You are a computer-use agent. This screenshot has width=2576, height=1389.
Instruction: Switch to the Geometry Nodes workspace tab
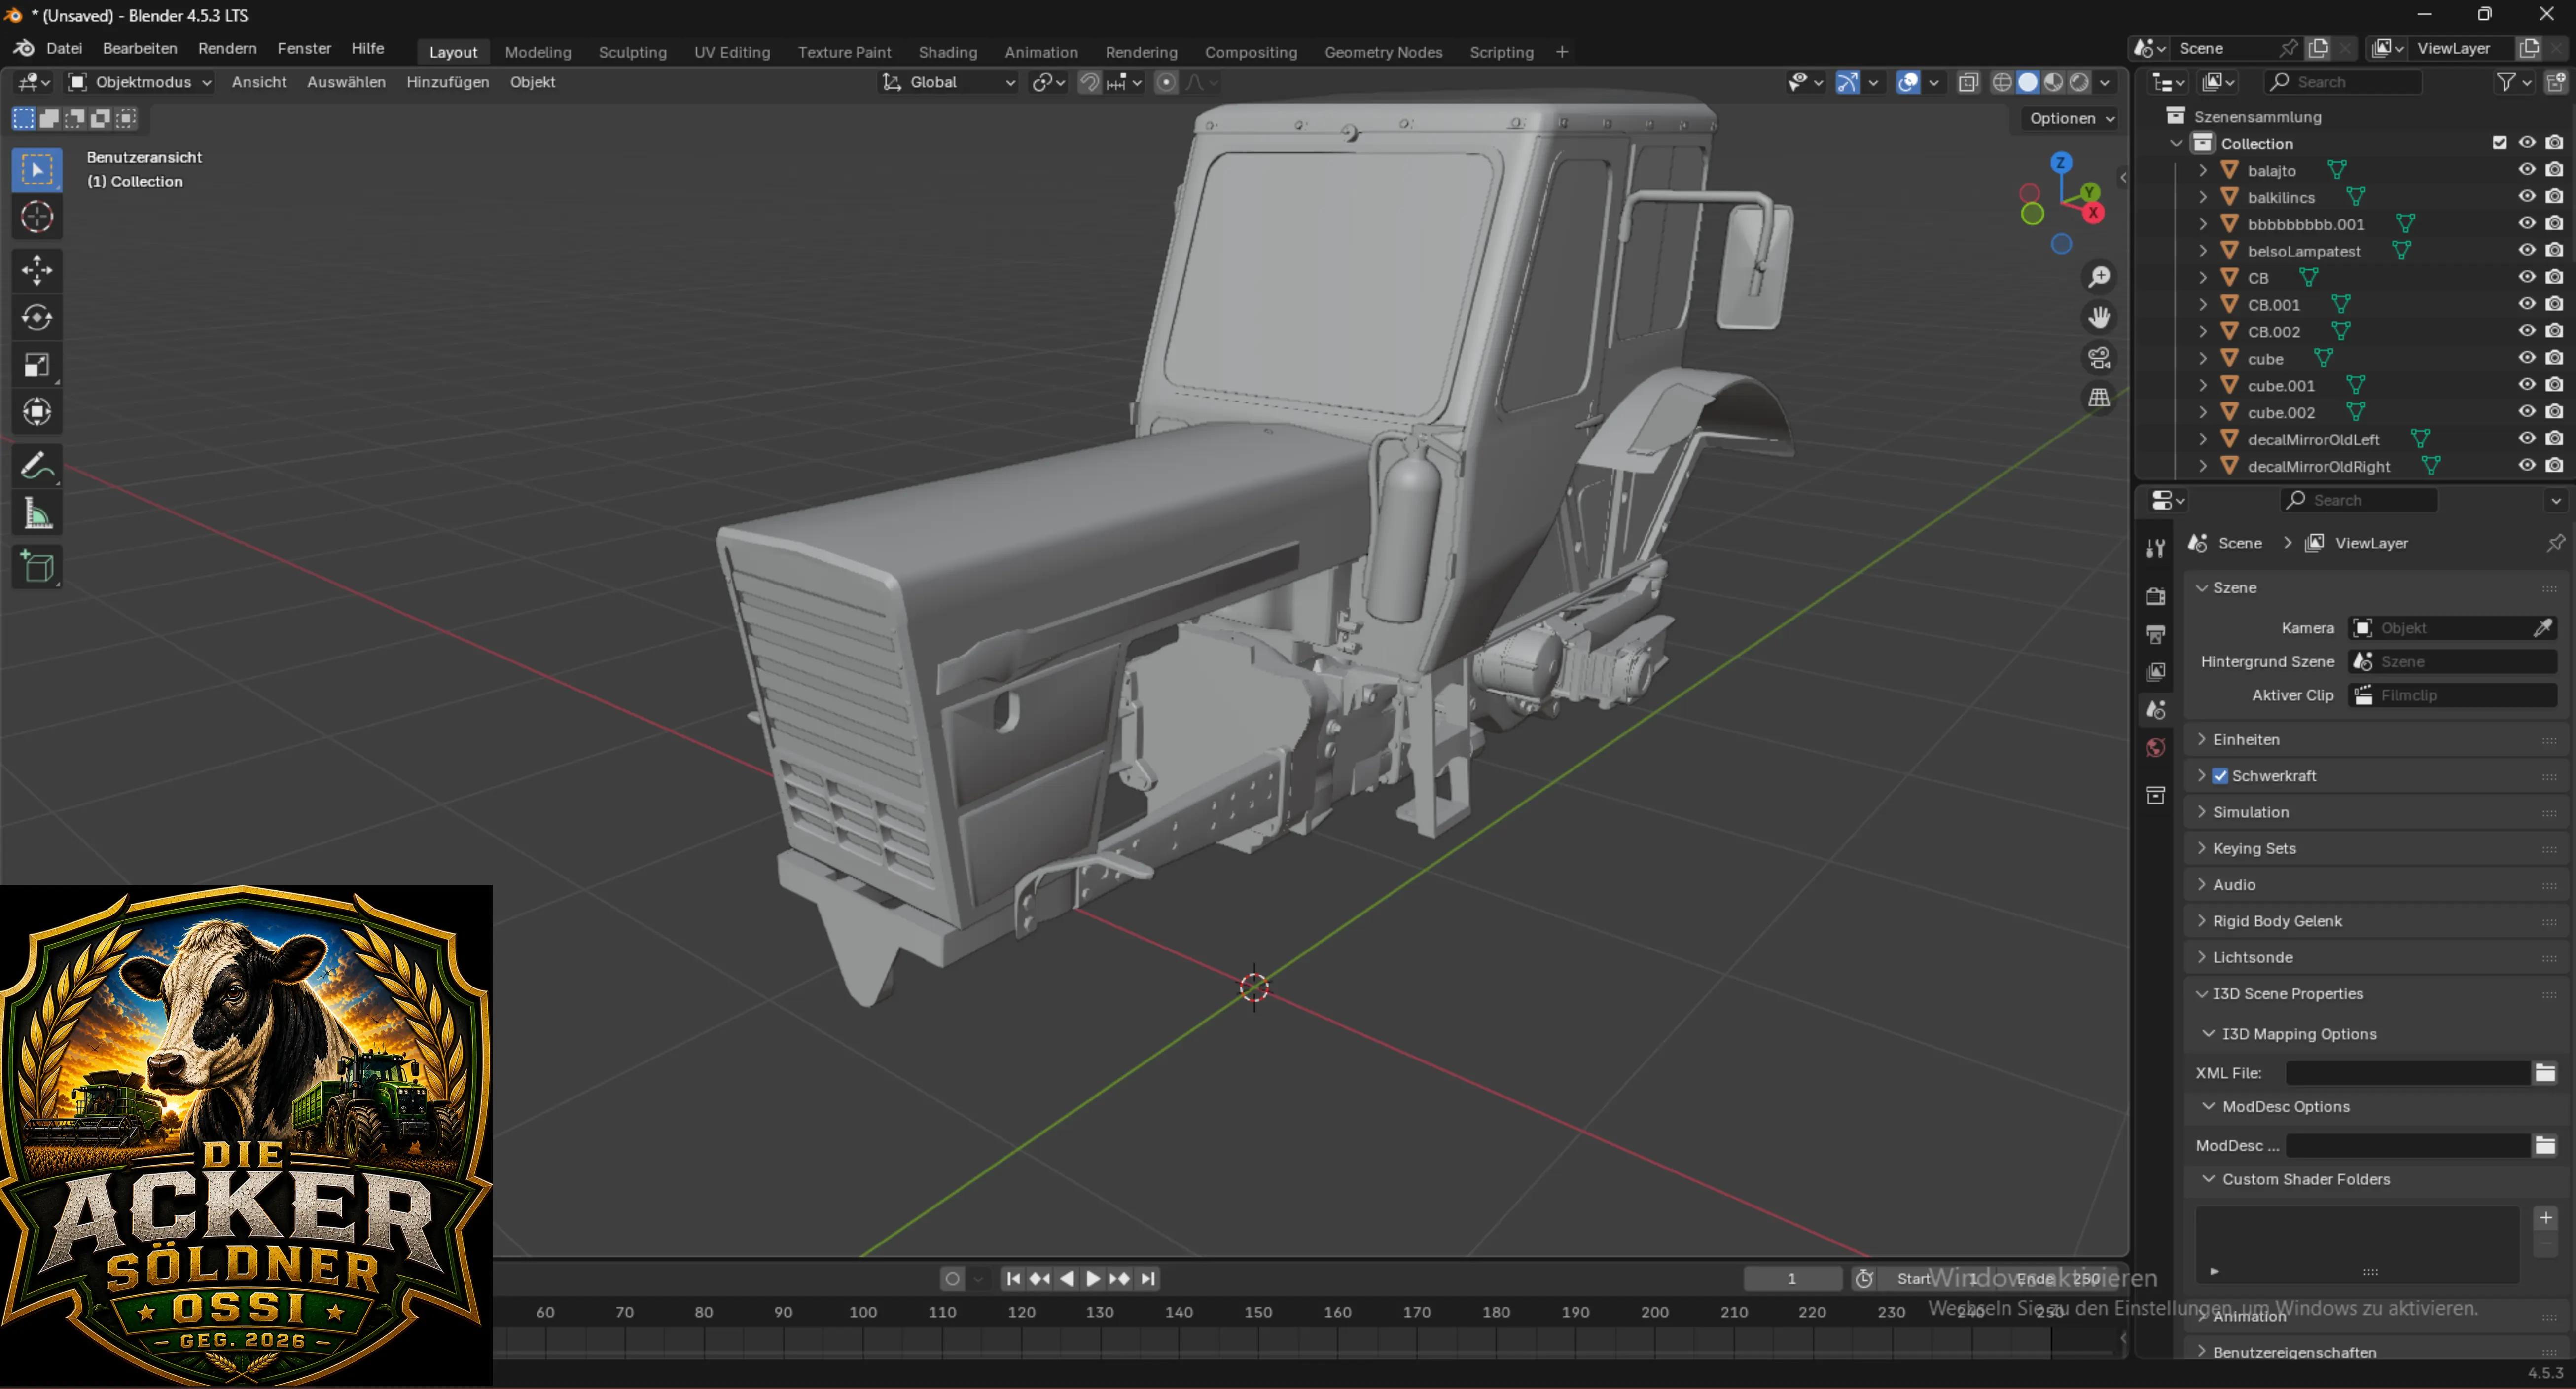[1383, 52]
